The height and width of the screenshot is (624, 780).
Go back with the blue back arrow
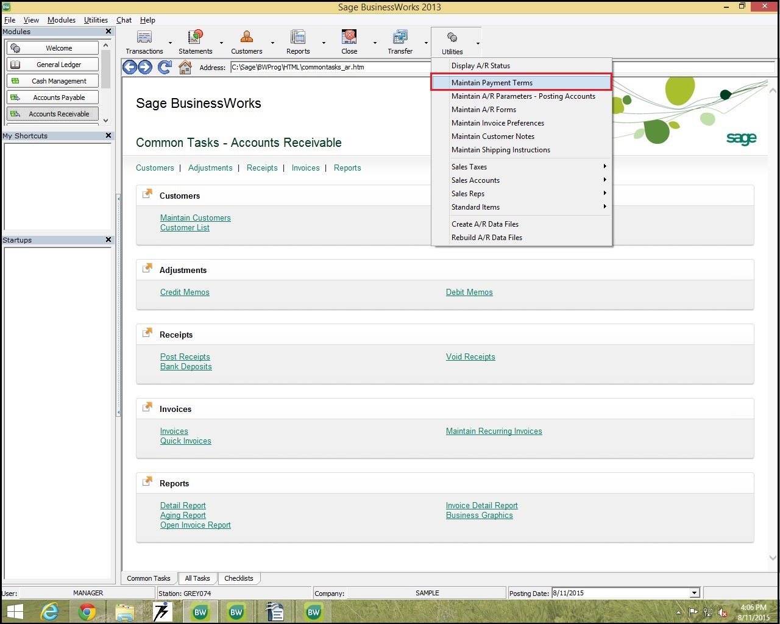pos(130,67)
